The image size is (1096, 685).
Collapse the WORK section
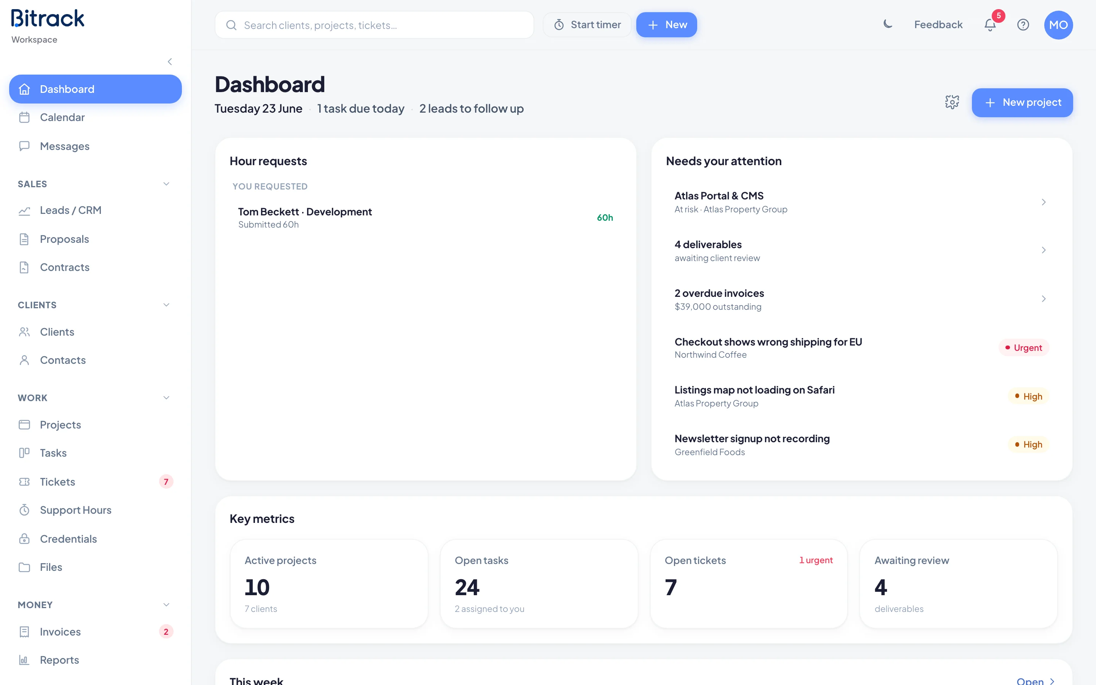[166, 398]
